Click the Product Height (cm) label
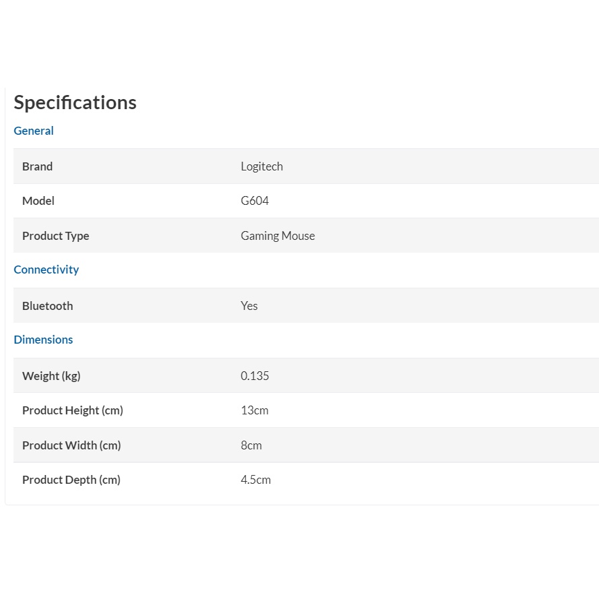The height and width of the screenshot is (599, 599). coord(73,410)
